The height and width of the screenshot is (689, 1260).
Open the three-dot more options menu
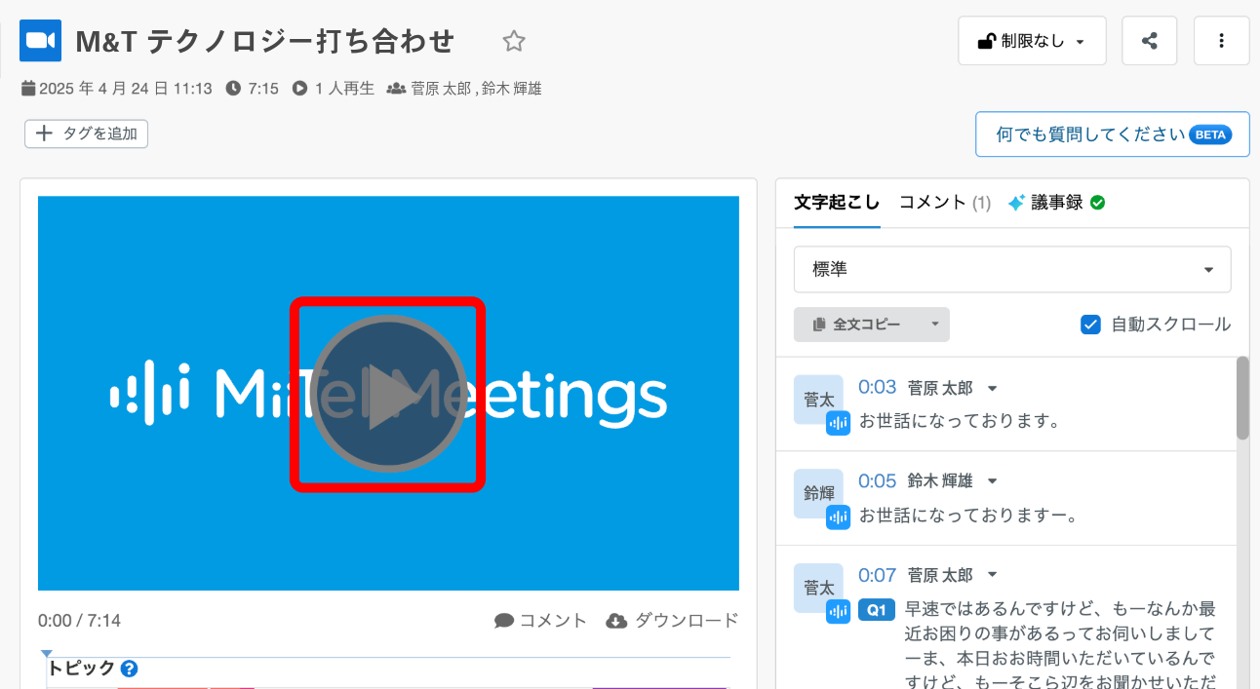(x=1222, y=41)
